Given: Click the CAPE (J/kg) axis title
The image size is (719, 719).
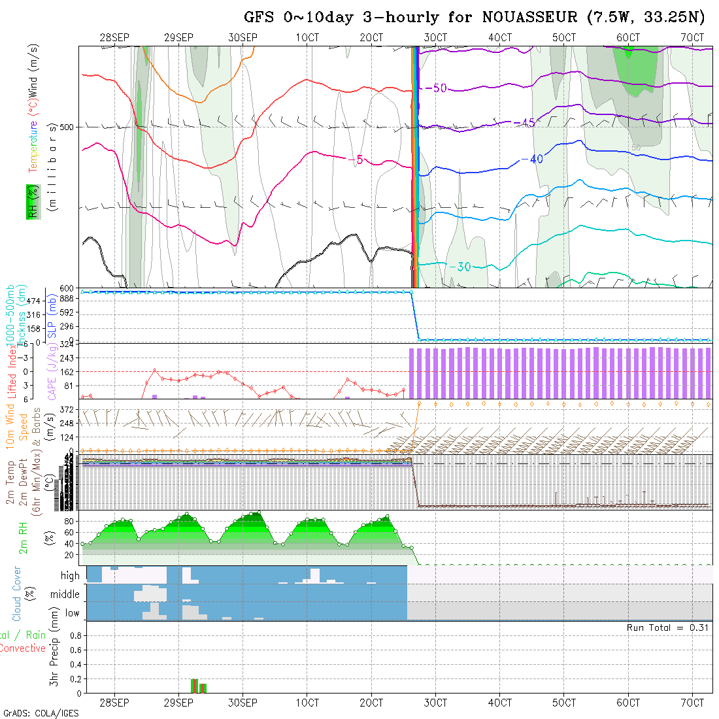Looking at the screenshot, I should [51, 371].
